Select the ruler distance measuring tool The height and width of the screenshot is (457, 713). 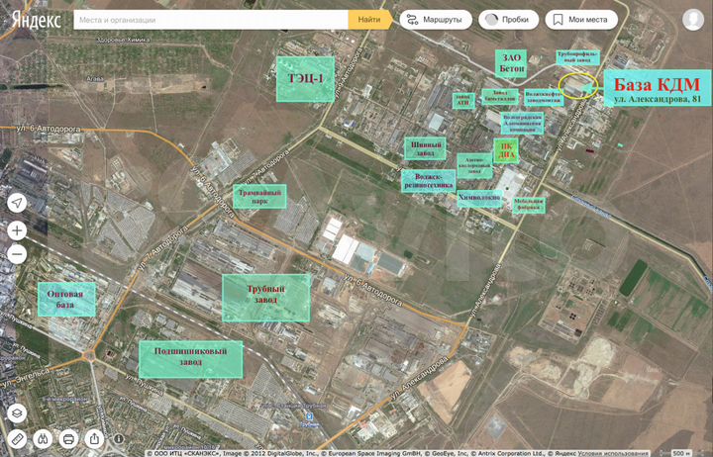(18, 437)
